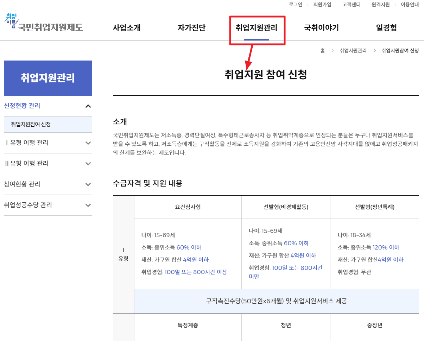Open the 사업소개 menu
The height and width of the screenshot is (341, 424).
pos(127,27)
